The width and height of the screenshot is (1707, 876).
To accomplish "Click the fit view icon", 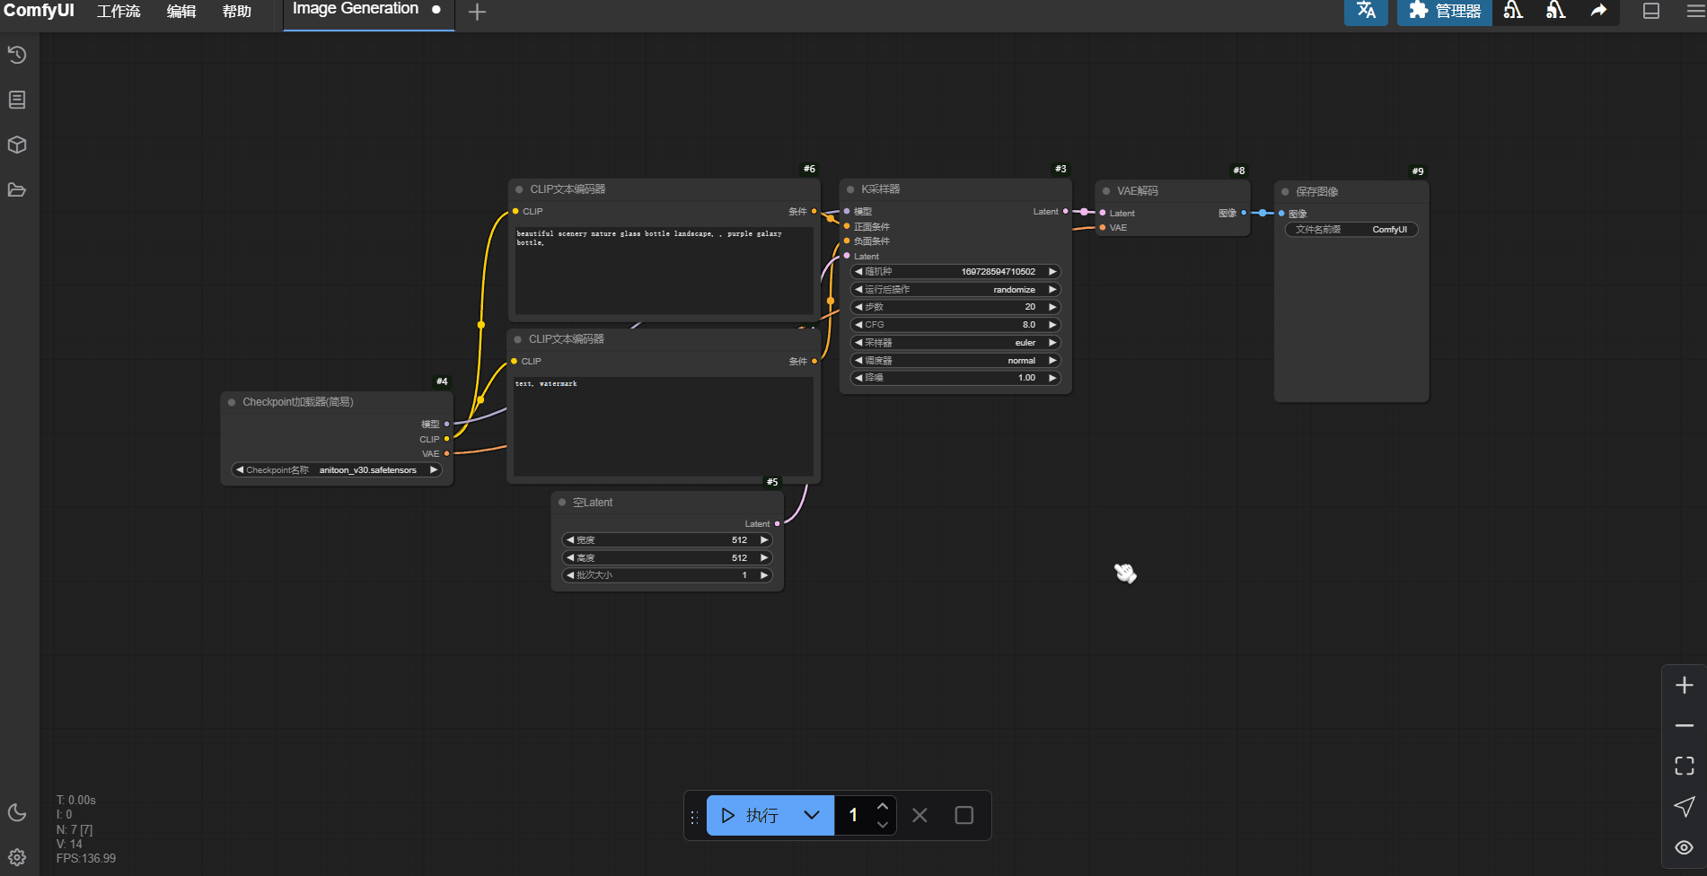I will point(1684,766).
